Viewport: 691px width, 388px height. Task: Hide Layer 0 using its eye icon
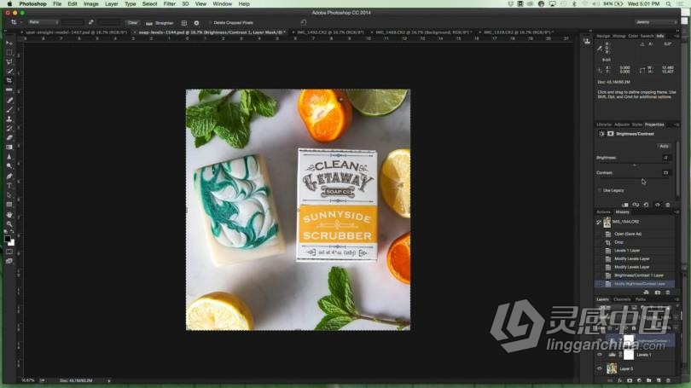click(x=600, y=368)
